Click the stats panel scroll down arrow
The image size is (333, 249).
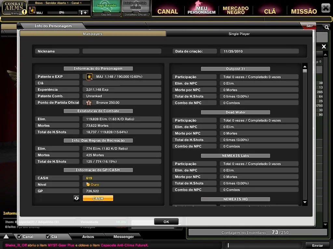(x=305, y=202)
